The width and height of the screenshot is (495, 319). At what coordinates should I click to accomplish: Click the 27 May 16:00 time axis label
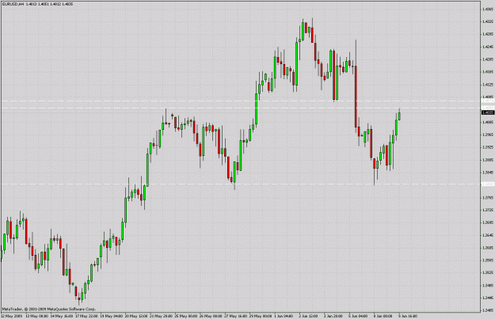tap(236, 316)
